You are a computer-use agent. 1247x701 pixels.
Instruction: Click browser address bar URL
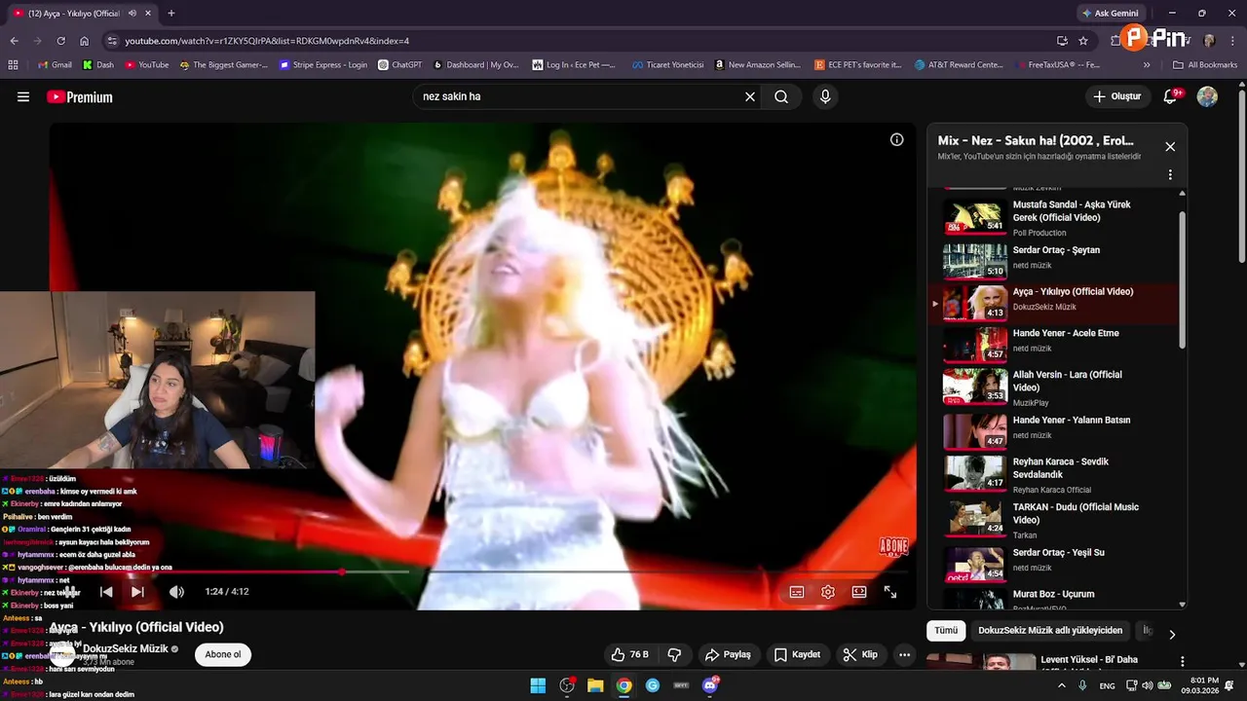[x=267, y=41]
